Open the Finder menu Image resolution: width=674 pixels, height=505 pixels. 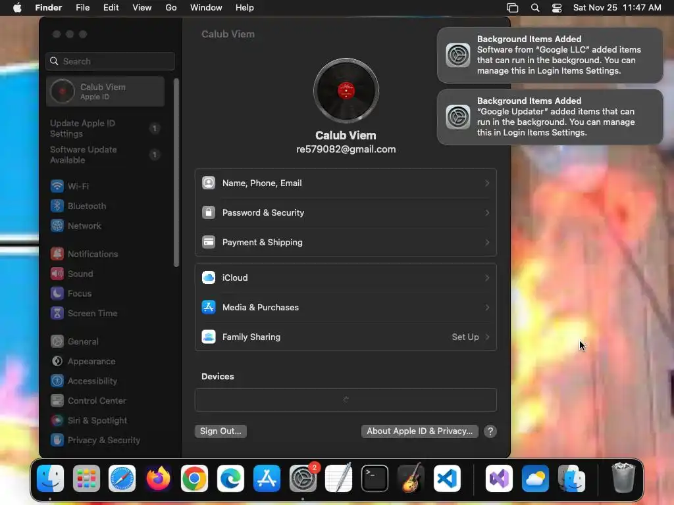coord(48,8)
